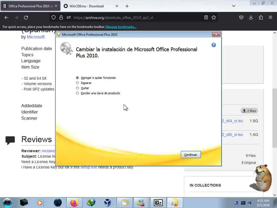Image resolution: width=277 pixels, height=208 pixels.
Task: Open Firefox from the taskbar
Action: 74,203
